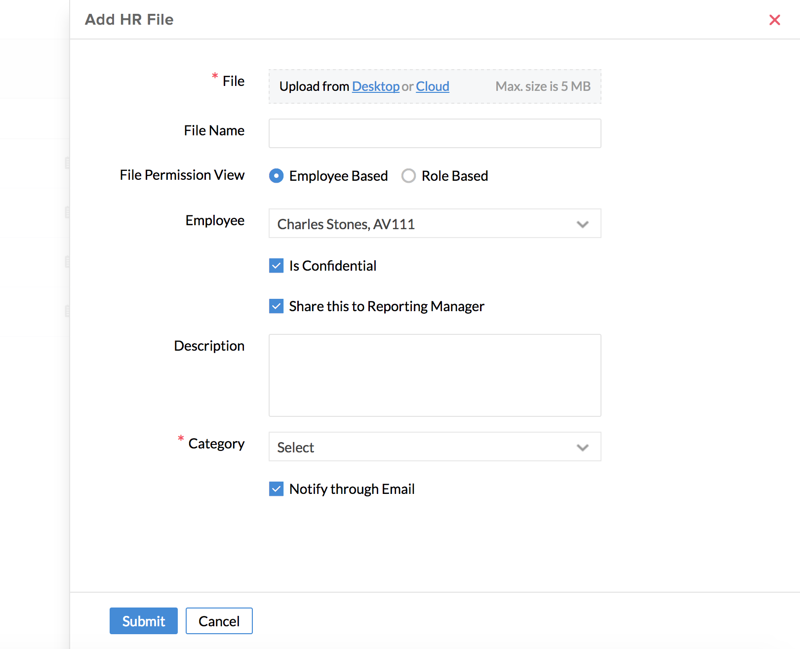Select the Employee Based radio button

coord(277,176)
